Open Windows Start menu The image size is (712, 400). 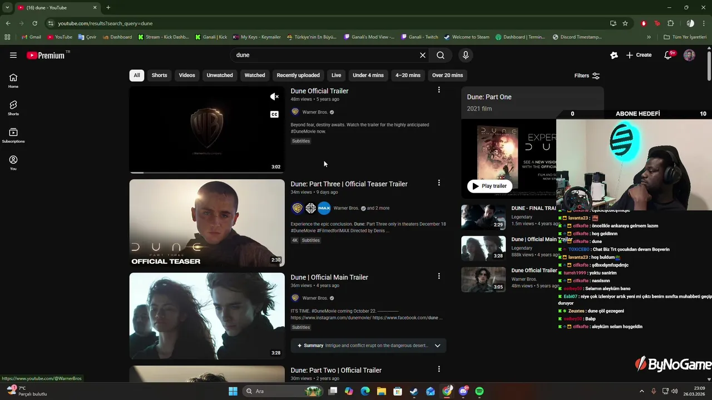[233, 391]
